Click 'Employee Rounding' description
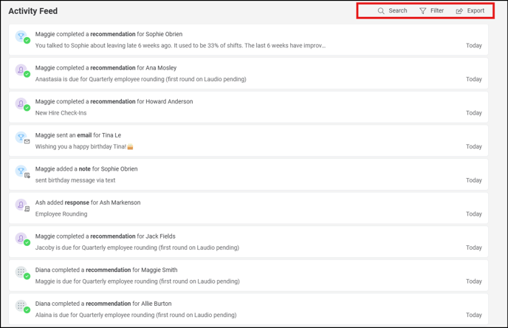508x328 pixels. pyautogui.click(x=61, y=214)
